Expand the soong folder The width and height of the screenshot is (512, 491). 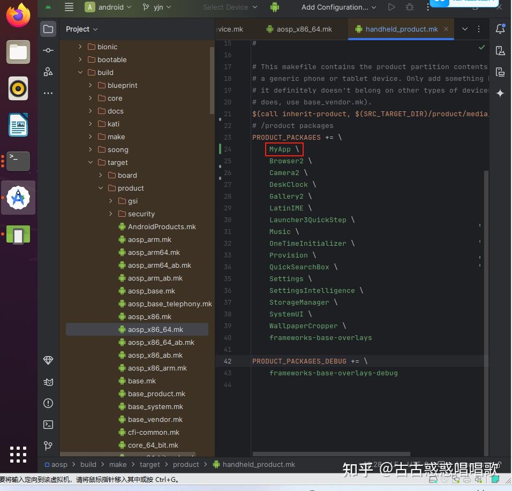click(x=91, y=149)
